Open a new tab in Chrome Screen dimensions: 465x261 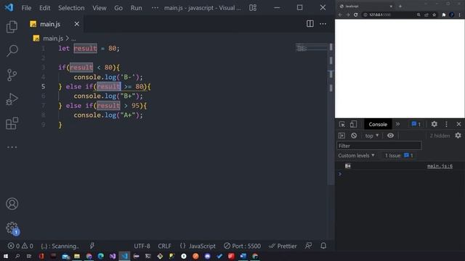click(x=400, y=6)
